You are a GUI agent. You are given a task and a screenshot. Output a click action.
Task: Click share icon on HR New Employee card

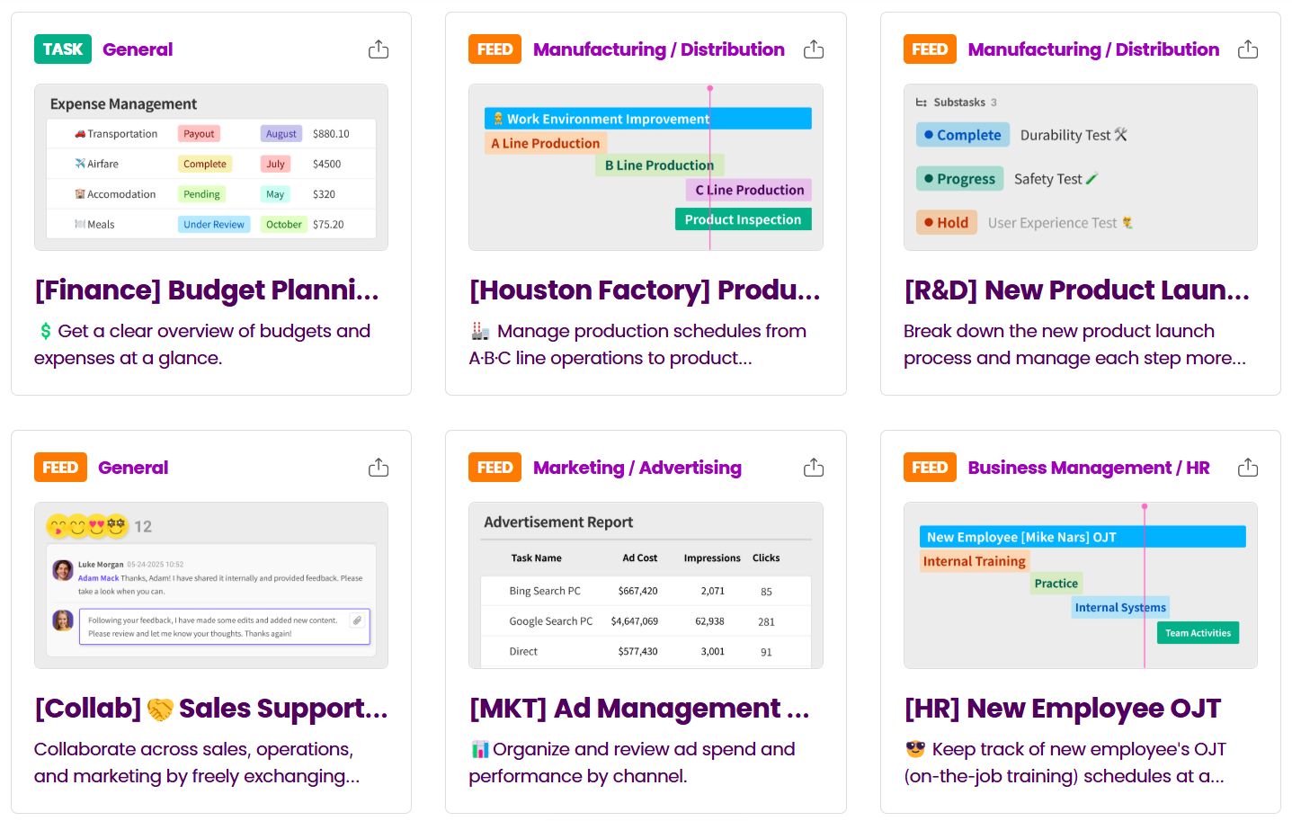click(1248, 468)
